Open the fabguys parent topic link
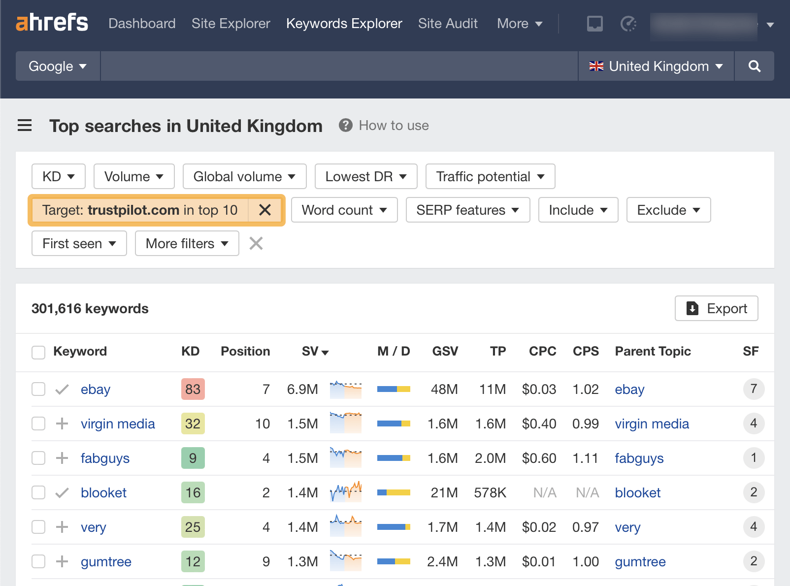The height and width of the screenshot is (586, 790). pyautogui.click(x=639, y=458)
